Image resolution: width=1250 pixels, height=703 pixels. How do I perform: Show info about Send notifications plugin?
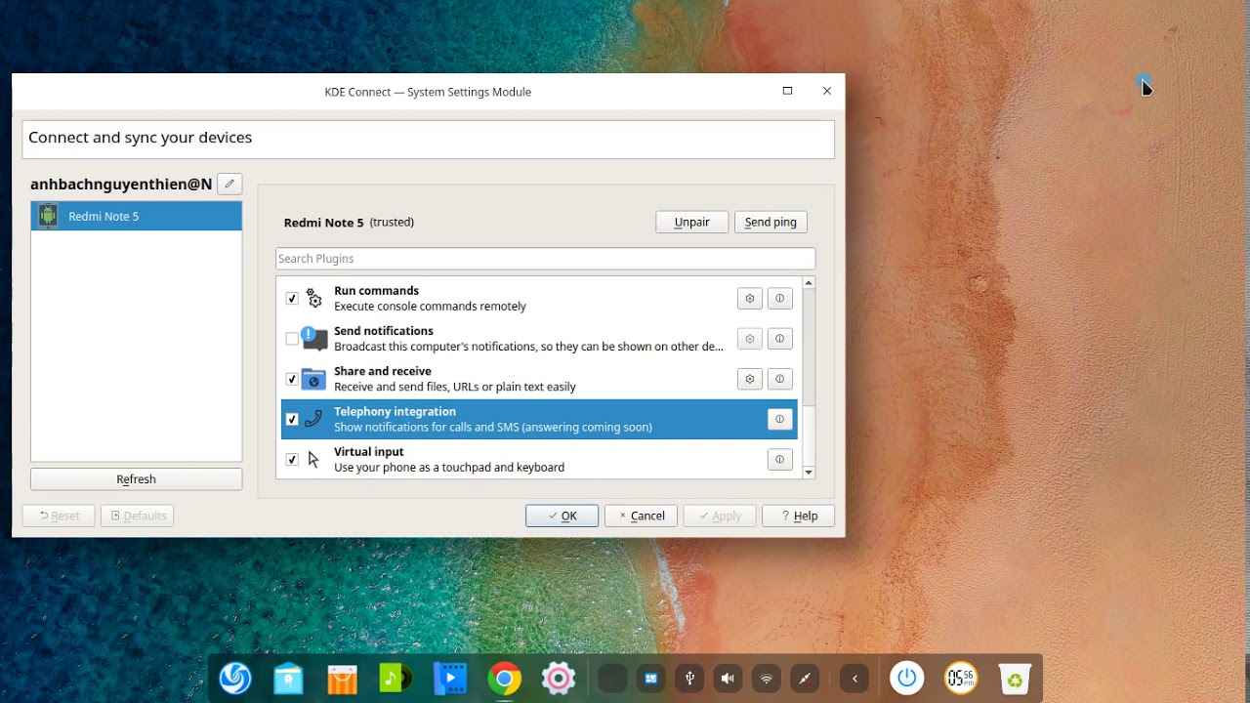[x=779, y=339]
